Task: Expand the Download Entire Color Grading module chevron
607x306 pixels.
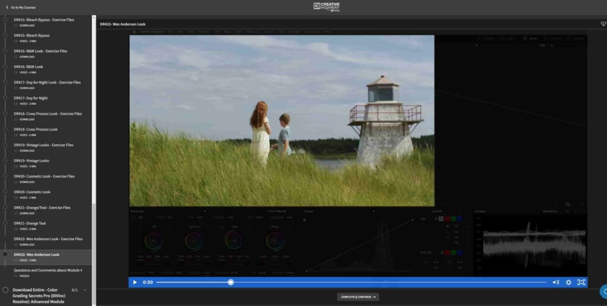Action: point(85,290)
